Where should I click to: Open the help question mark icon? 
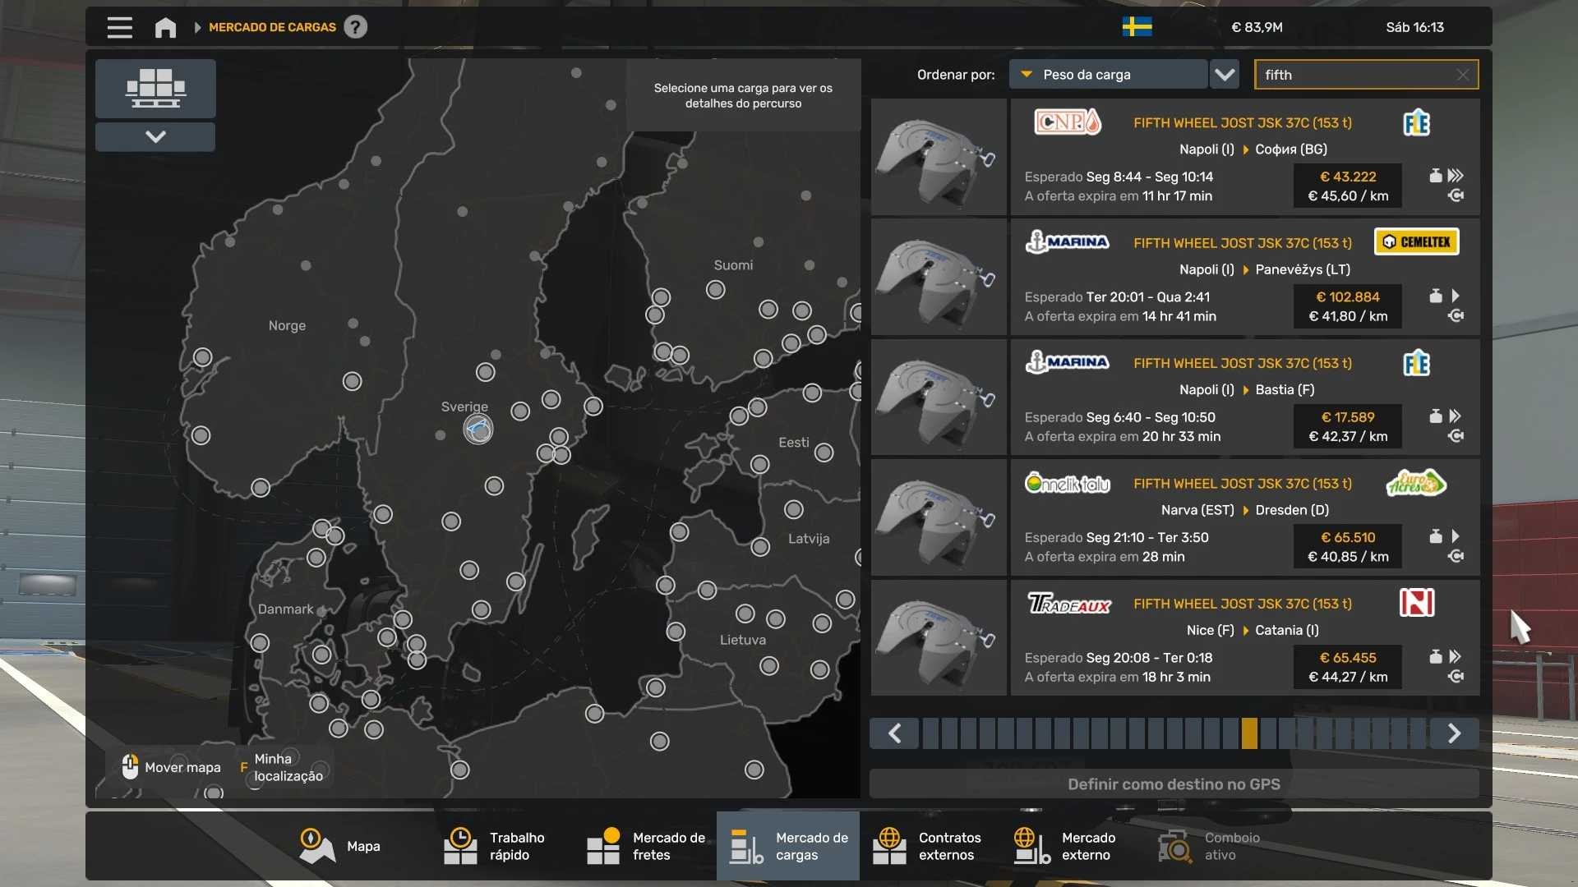[x=355, y=27]
